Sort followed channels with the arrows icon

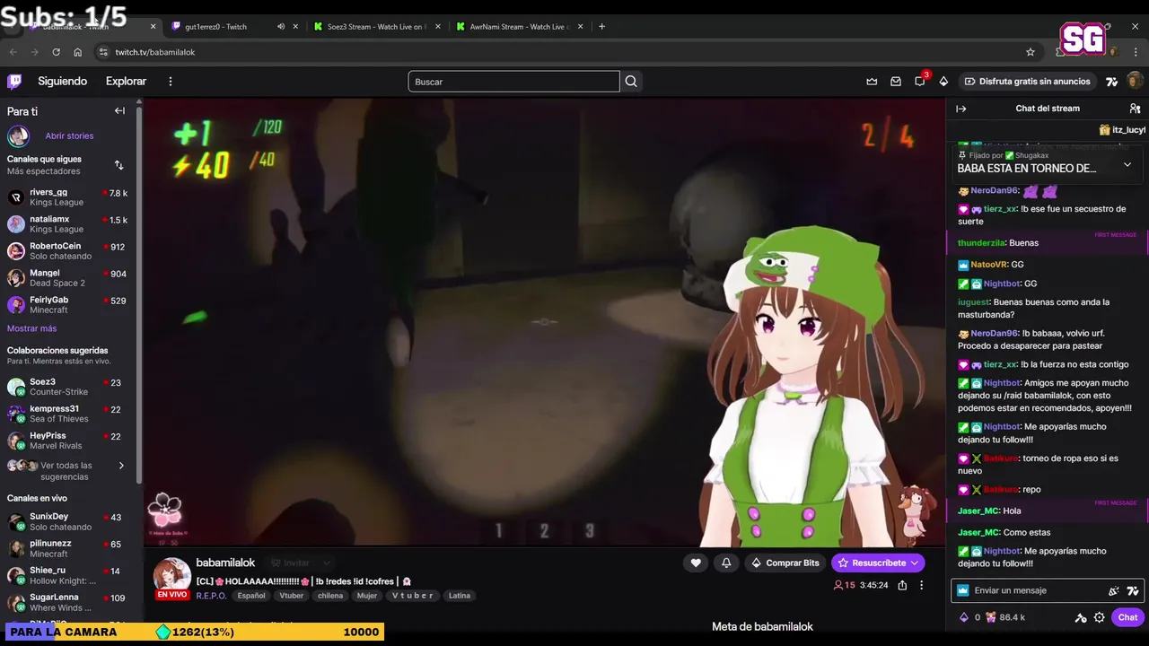coord(118,165)
